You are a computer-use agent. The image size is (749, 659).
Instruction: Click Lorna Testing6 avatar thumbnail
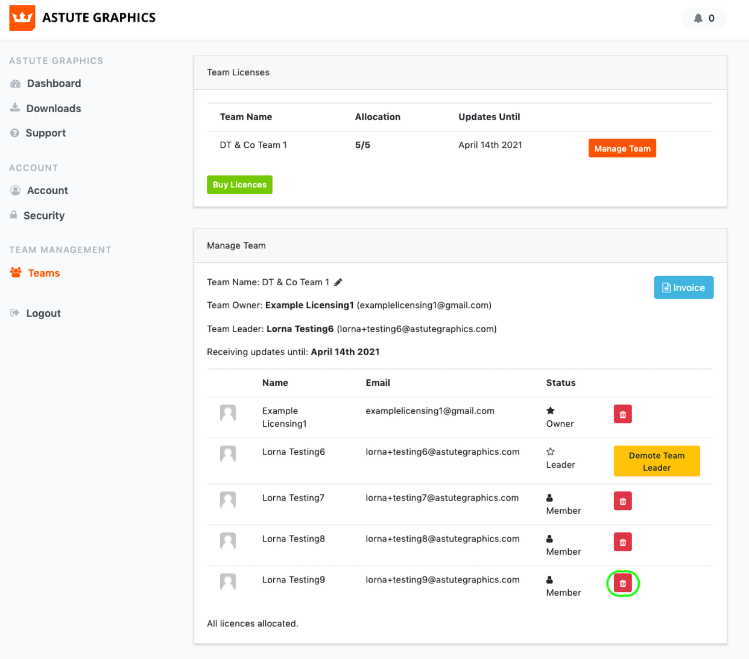click(x=228, y=454)
